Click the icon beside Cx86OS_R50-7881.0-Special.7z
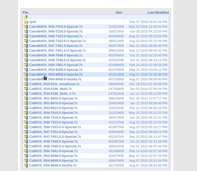The height and width of the screenshot is (171, 197). pos(26,151)
